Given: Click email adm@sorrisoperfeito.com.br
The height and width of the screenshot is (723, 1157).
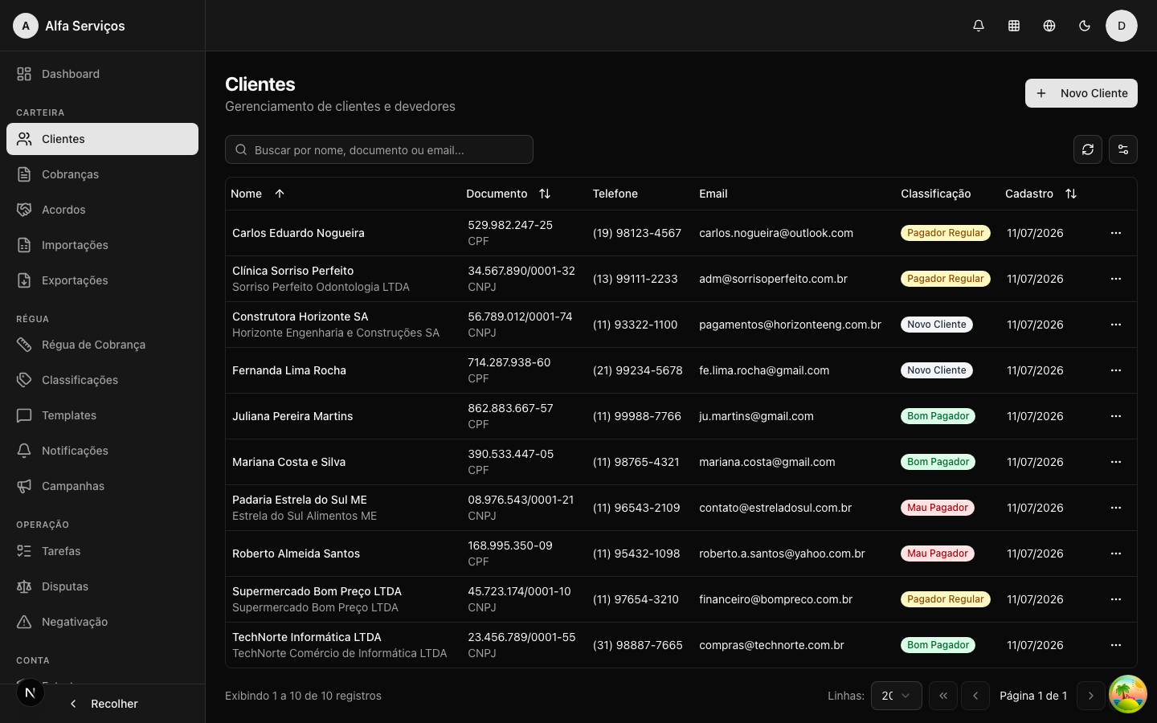Looking at the screenshot, I should pos(773,279).
